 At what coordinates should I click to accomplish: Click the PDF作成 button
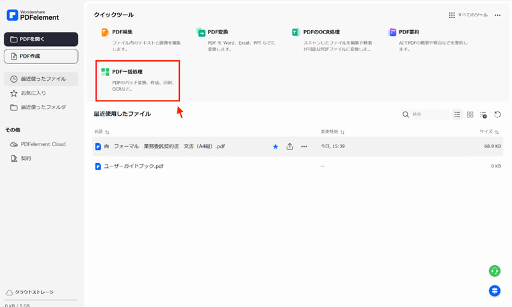coord(41,56)
